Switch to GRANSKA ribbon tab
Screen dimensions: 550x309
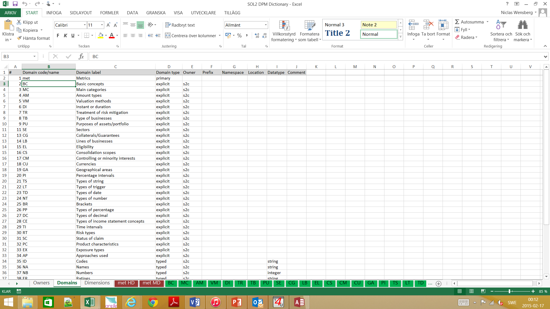click(x=156, y=13)
